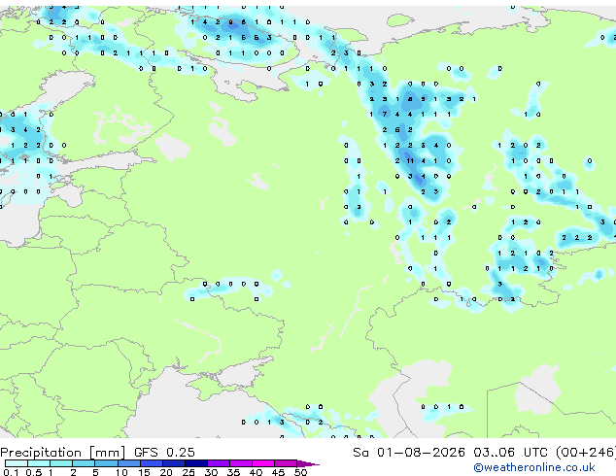Click legend label '25'
Screen dimensions: 616x476
(x=188, y=472)
